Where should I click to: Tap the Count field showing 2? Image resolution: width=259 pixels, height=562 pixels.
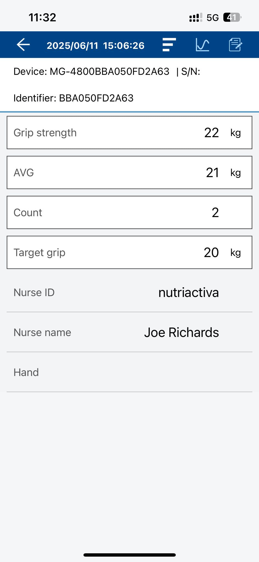pyautogui.click(x=129, y=212)
